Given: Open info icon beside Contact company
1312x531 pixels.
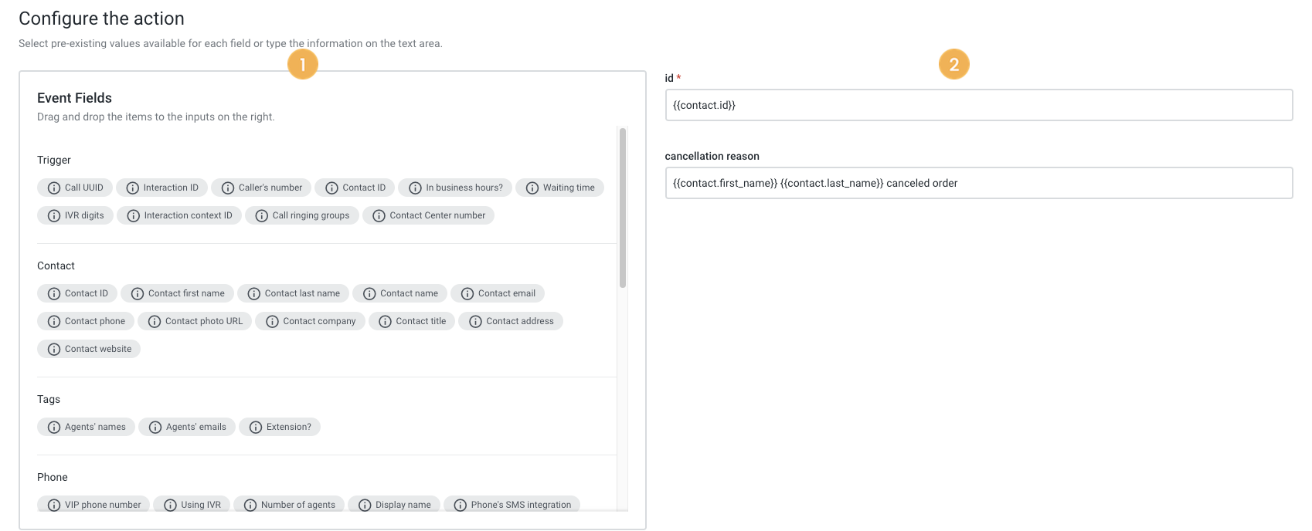Looking at the screenshot, I should click(272, 321).
